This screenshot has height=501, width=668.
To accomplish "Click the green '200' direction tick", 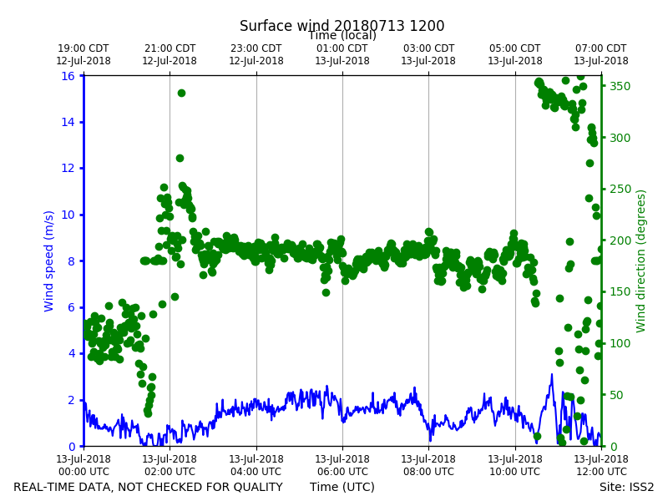I will point(620,240).
